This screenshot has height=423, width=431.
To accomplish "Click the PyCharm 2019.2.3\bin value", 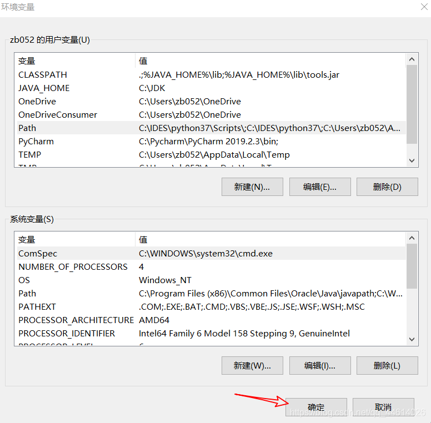I will (208, 141).
